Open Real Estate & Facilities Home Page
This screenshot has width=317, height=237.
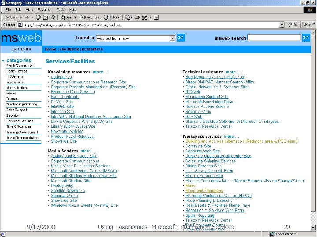click(217, 205)
